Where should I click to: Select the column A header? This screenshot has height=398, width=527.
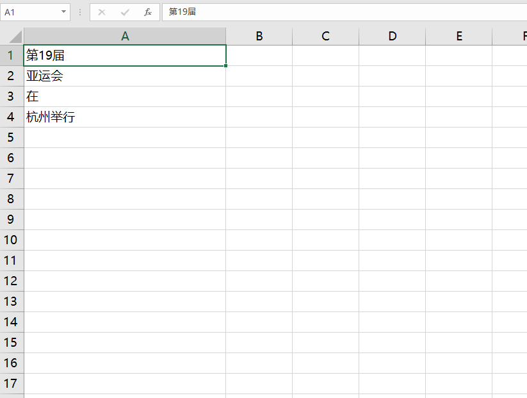click(125, 37)
